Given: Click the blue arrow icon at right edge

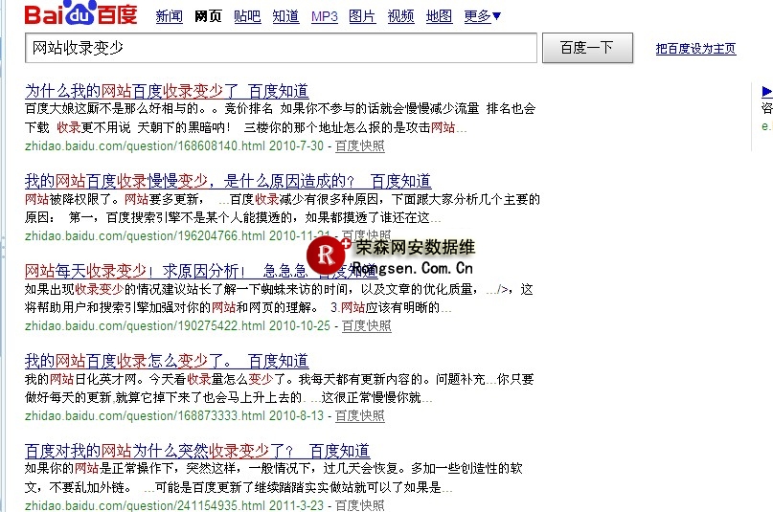Looking at the screenshot, I should tap(766, 92).
